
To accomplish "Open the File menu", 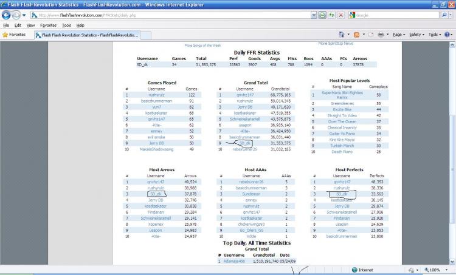I will 6,25.
